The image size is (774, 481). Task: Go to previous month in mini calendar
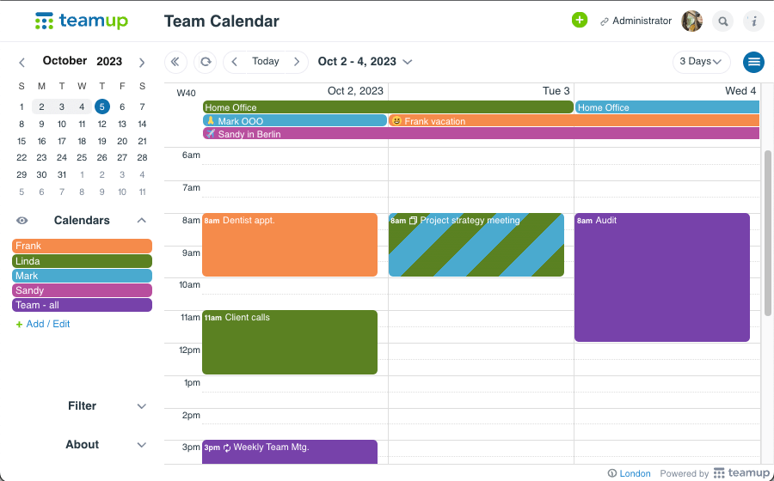[x=22, y=62]
